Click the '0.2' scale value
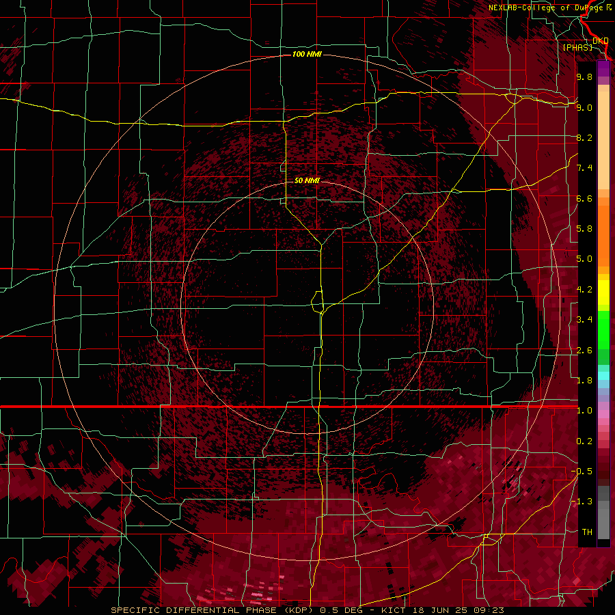 click(x=584, y=441)
